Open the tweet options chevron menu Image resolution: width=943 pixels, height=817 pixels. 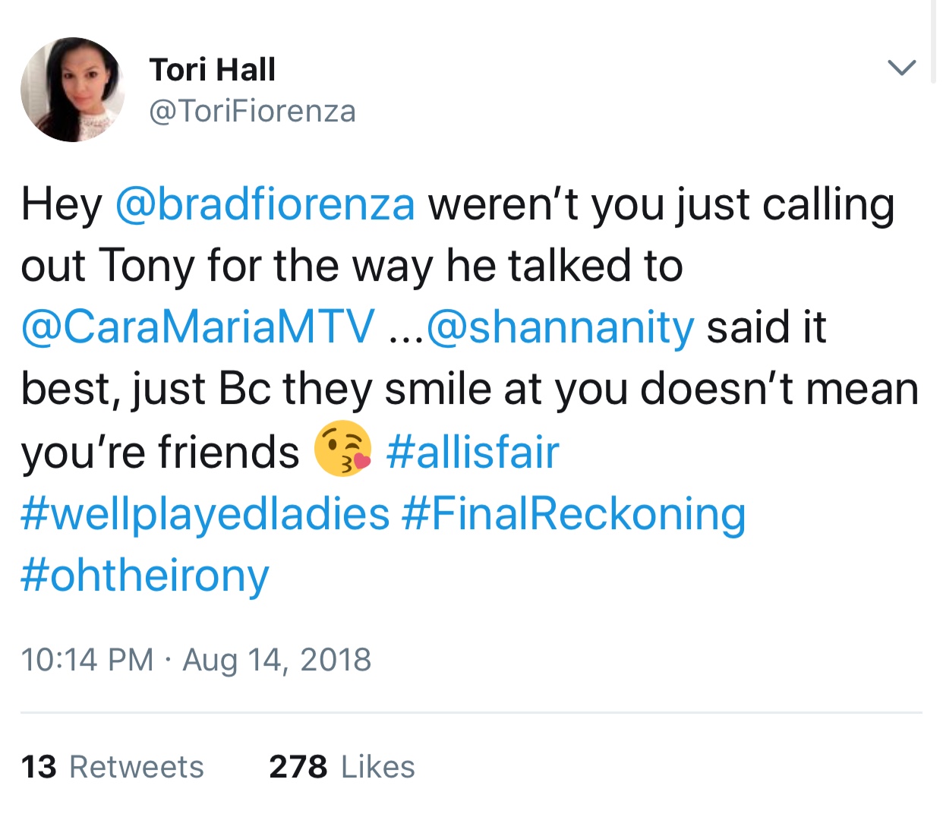[901, 68]
